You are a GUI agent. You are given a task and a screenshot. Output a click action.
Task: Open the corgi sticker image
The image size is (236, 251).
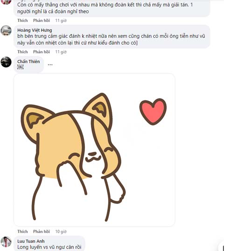tap(94, 150)
